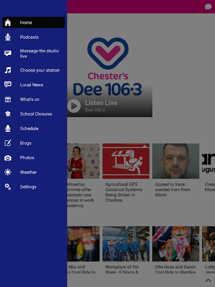Open the woman in red dress thumbnail
The image size is (215, 287).
pyautogui.click(x=83, y=161)
